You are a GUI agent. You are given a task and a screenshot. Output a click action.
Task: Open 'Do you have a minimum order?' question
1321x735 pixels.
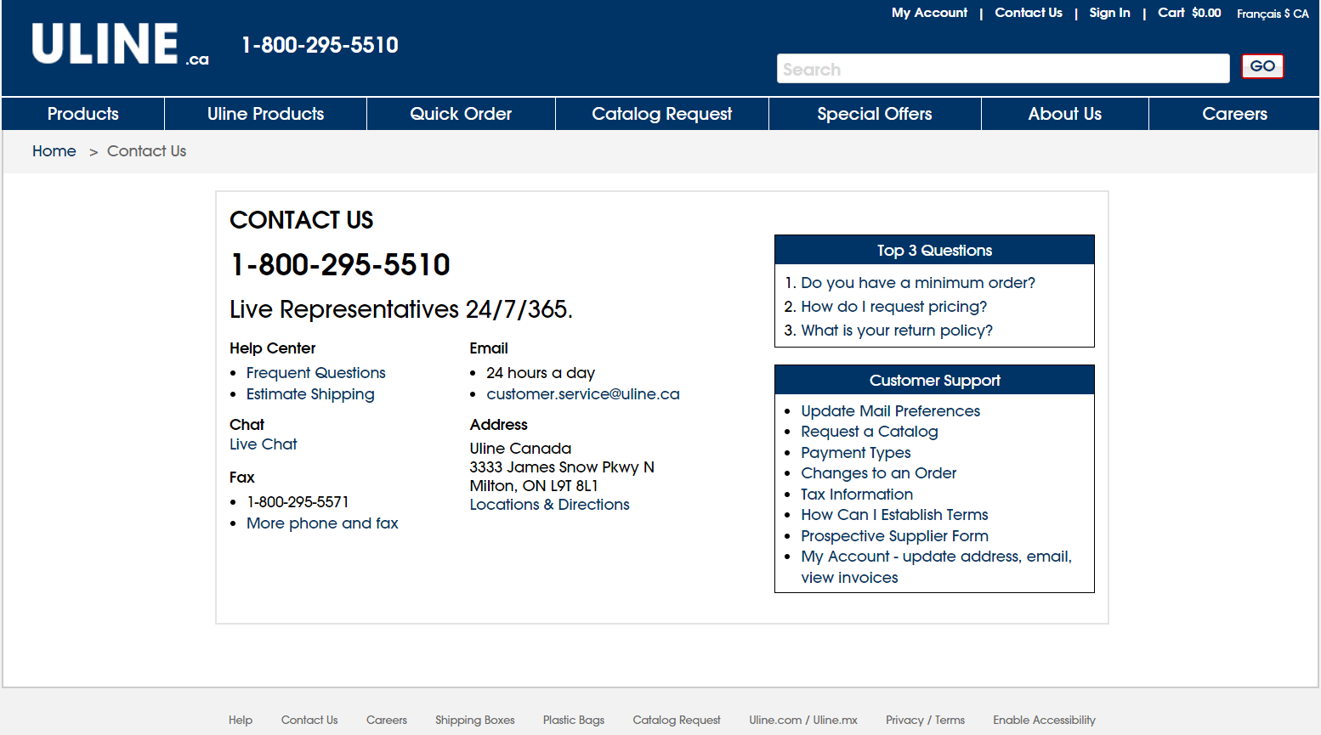click(918, 283)
